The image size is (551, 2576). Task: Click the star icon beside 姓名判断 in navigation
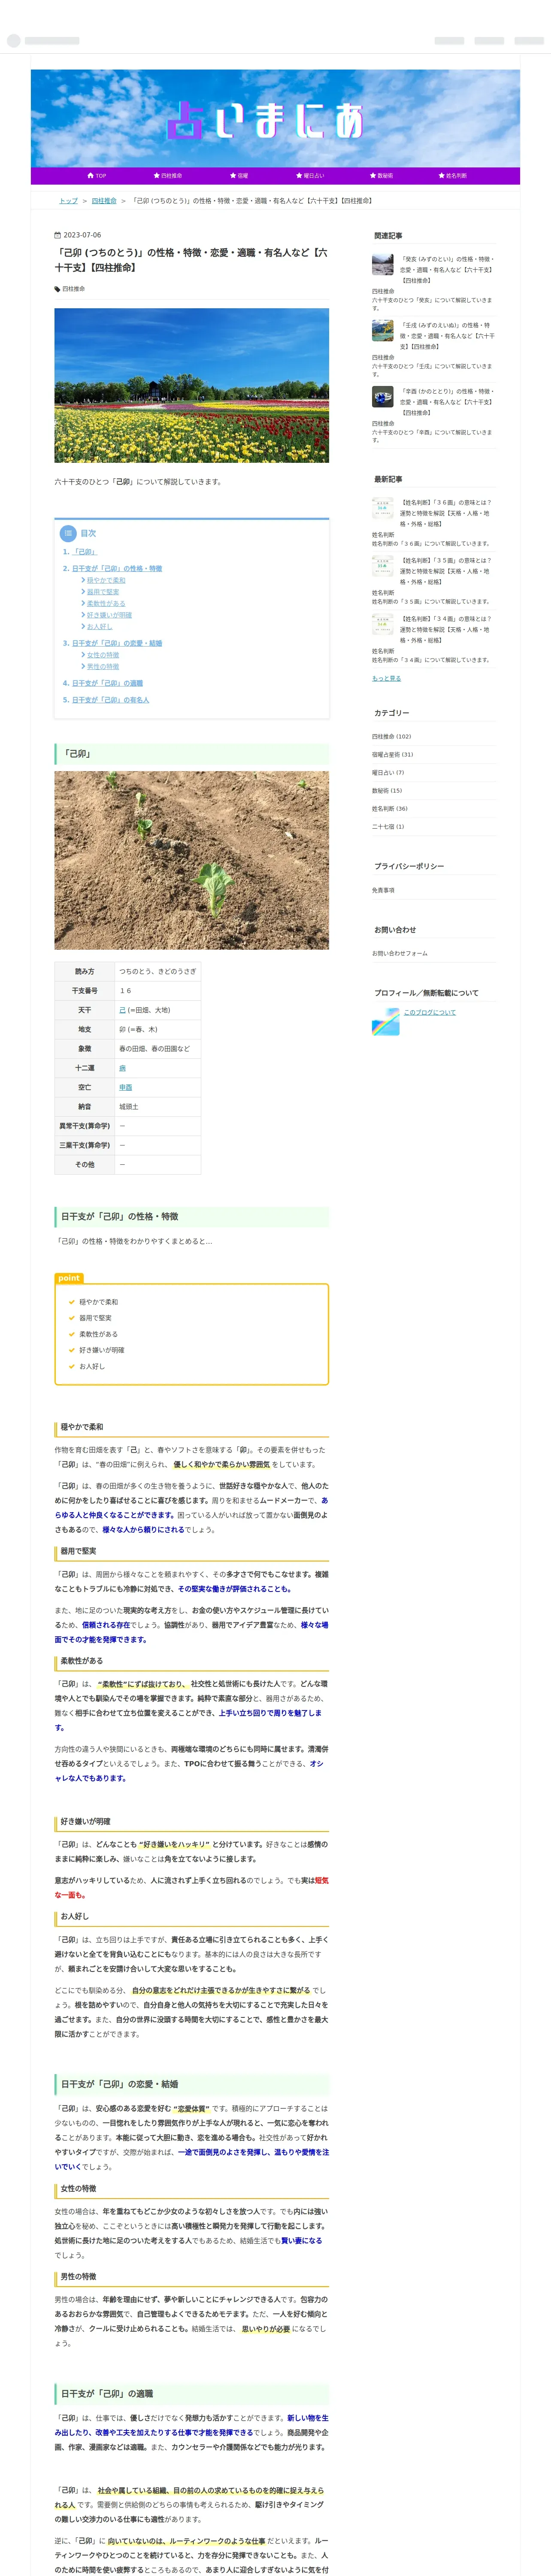tap(441, 176)
